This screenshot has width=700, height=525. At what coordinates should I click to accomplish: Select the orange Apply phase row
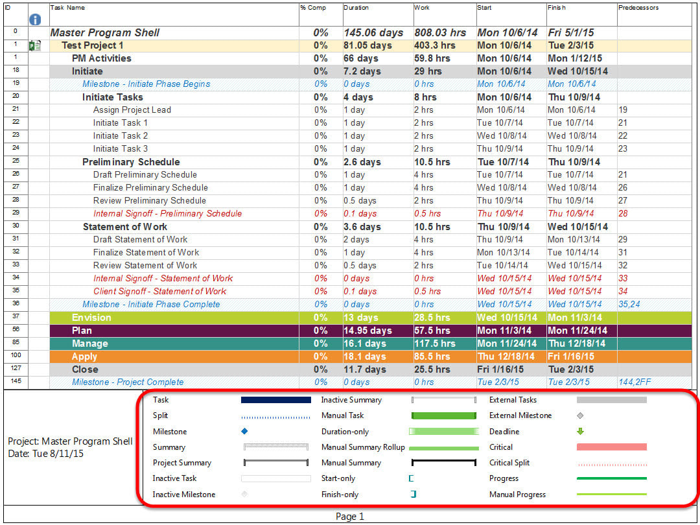coord(348,356)
